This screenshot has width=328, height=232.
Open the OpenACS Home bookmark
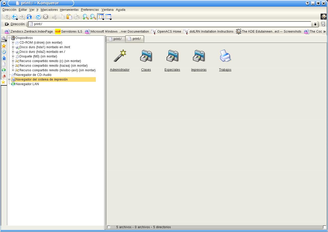pos(169,32)
